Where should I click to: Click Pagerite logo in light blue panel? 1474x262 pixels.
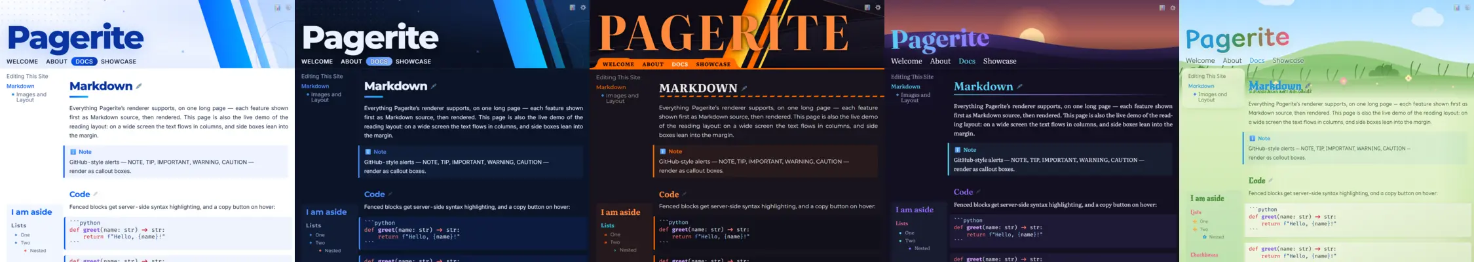[x=75, y=38]
